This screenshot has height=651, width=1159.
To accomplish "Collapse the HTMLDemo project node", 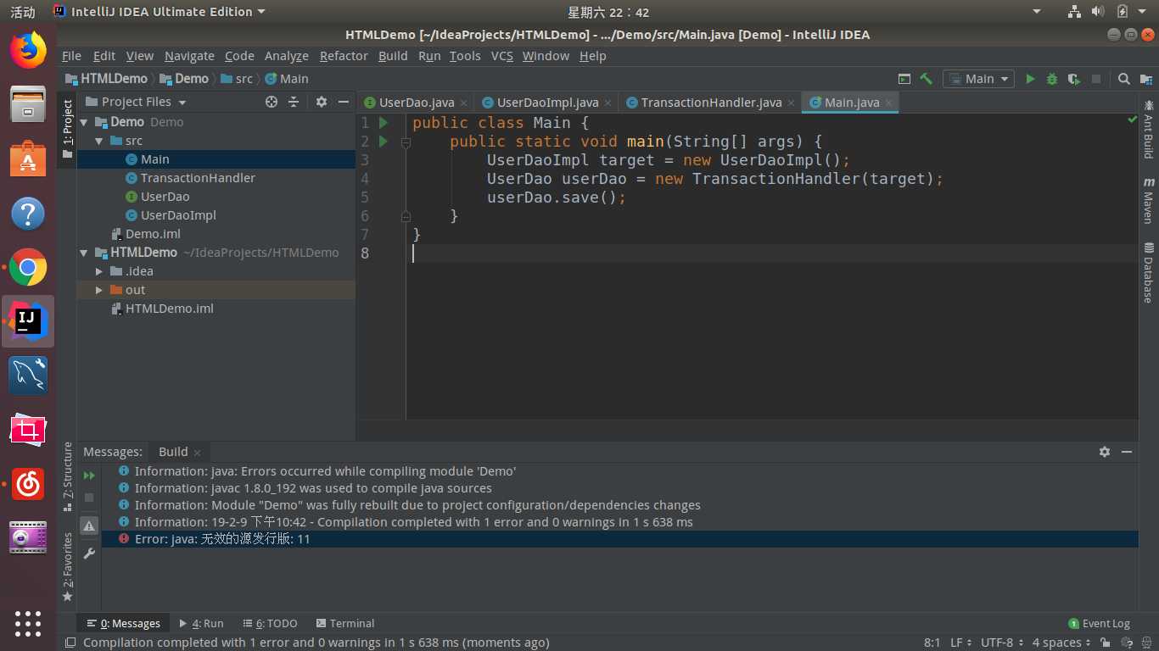I will click(84, 253).
